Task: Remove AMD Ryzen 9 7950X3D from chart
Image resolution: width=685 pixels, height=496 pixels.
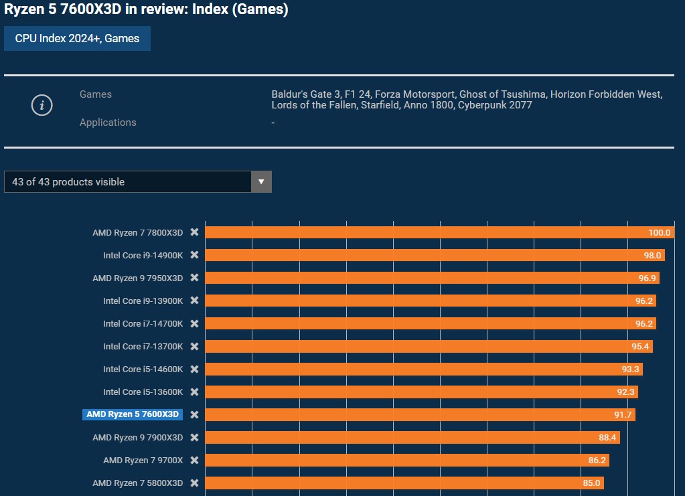Action: [194, 278]
